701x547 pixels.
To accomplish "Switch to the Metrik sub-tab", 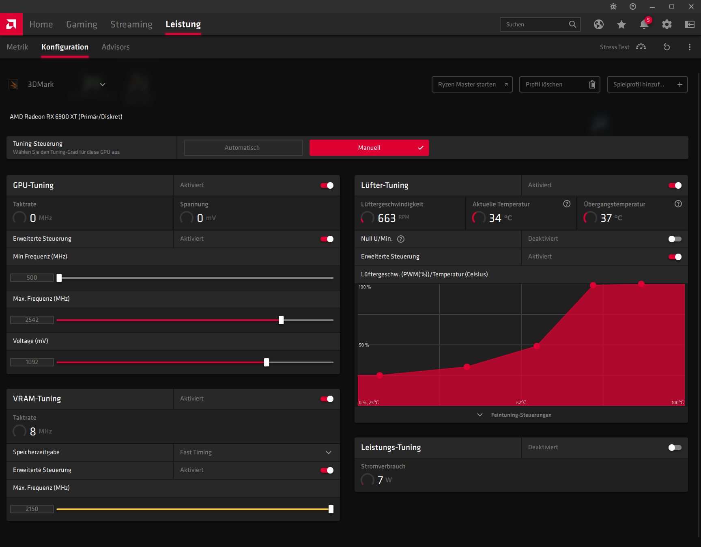I will (x=17, y=47).
